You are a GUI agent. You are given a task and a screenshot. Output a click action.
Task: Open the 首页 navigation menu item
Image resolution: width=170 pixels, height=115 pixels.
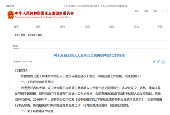click(x=16, y=27)
